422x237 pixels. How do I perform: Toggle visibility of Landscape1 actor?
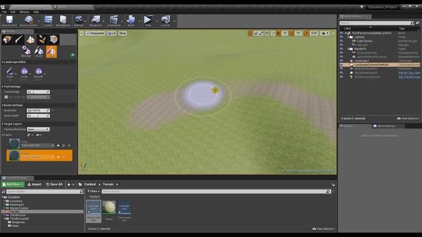[x=342, y=61]
